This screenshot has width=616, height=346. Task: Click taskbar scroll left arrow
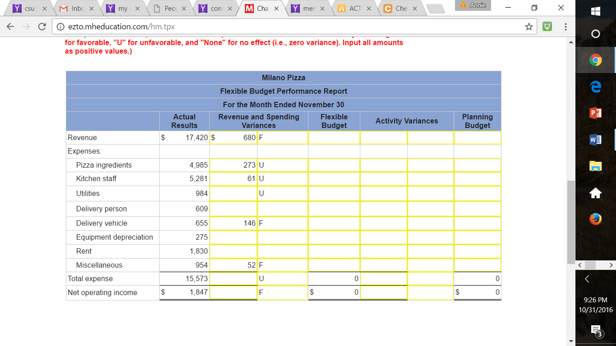[x=580, y=265]
